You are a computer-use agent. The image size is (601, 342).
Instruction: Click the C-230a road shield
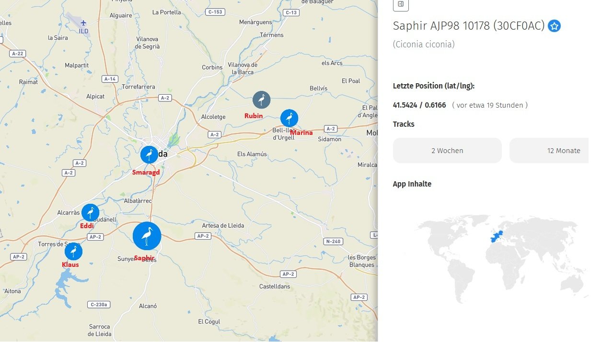coord(100,304)
